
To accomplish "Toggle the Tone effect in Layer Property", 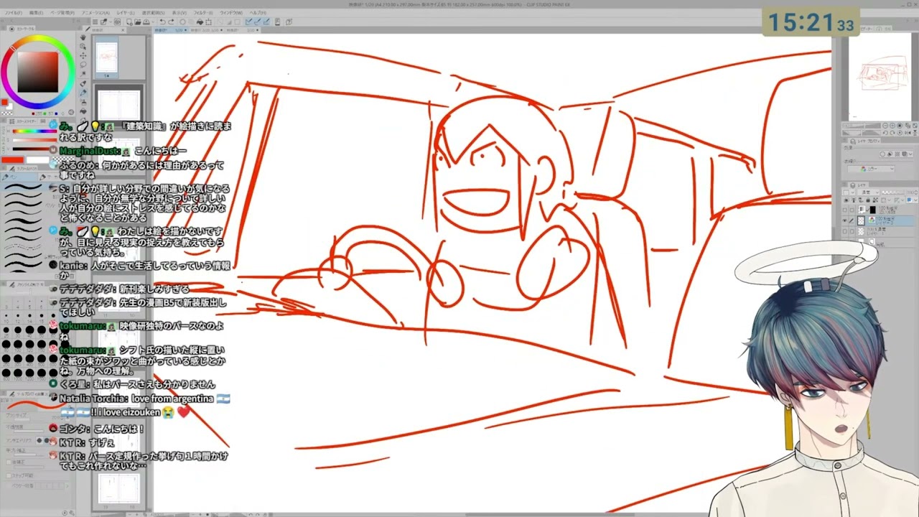I will pyautogui.click(x=897, y=154).
